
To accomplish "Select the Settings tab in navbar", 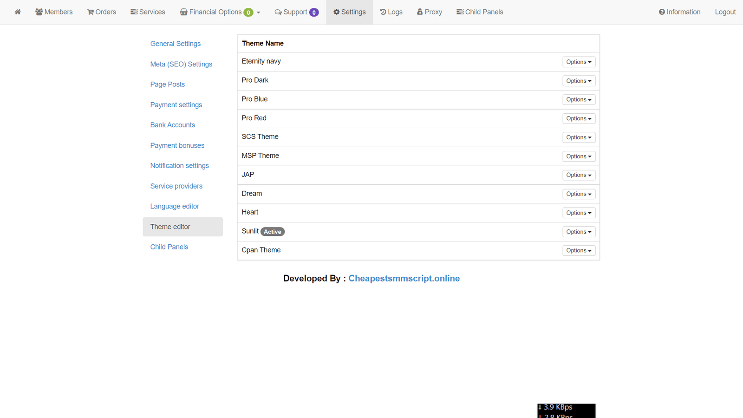I will [x=349, y=12].
